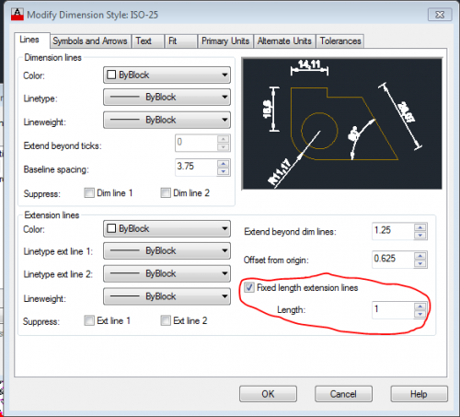Open the Dimension lines Color dropdown

167,75
